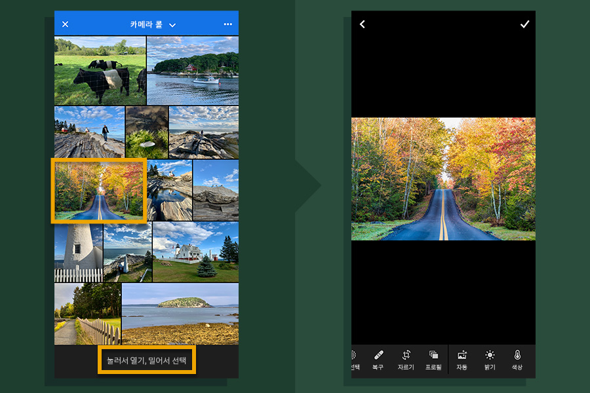Open the autumn road thumbnail

click(99, 191)
